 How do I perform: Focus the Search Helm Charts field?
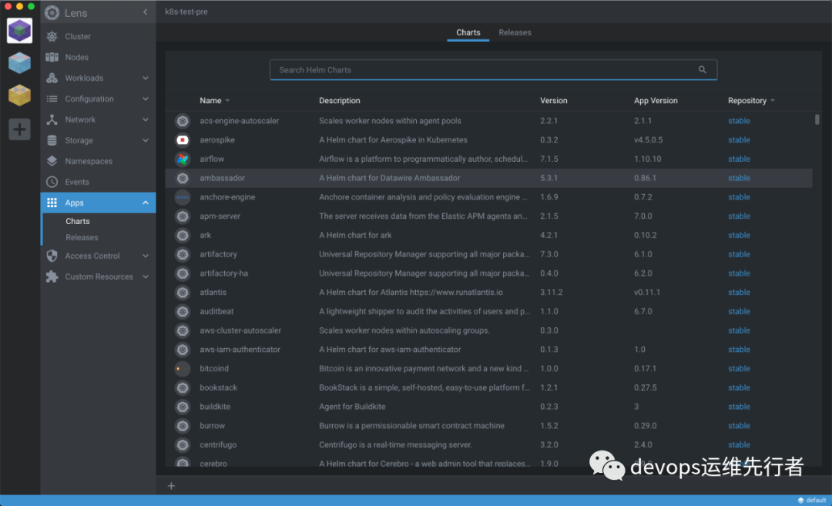pyautogui.click(x=485, y=70)
